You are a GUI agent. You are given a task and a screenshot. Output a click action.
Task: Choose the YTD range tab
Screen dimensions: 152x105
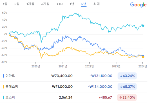[x=59, y=4]
